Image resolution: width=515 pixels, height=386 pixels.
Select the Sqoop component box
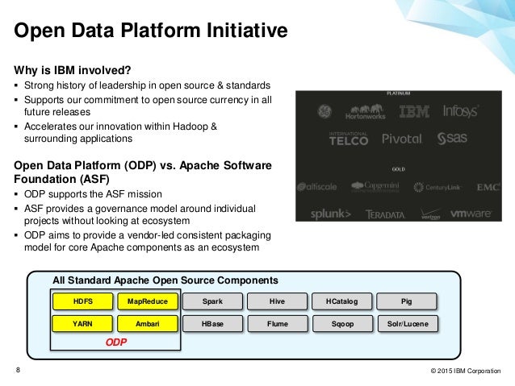pos(342,324)
